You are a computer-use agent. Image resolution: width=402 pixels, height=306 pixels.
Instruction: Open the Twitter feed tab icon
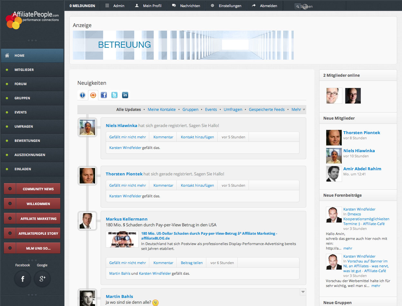click(x=114, y=95)
